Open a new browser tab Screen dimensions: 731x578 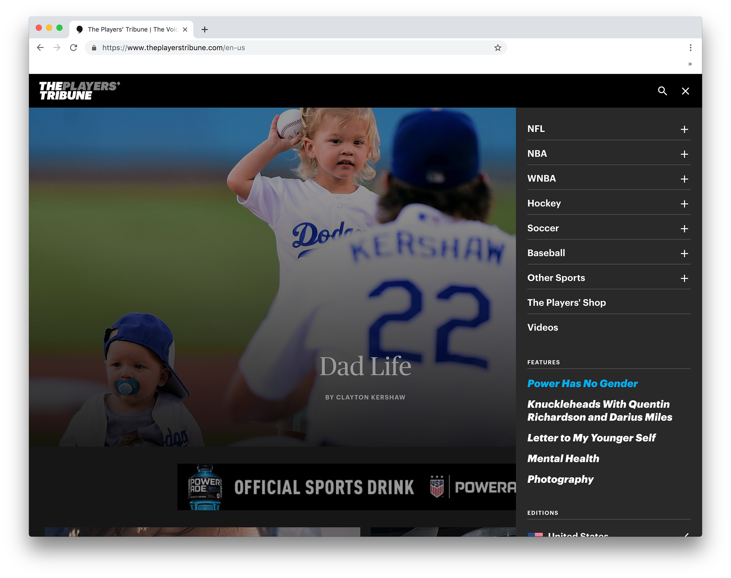[204, 29]
